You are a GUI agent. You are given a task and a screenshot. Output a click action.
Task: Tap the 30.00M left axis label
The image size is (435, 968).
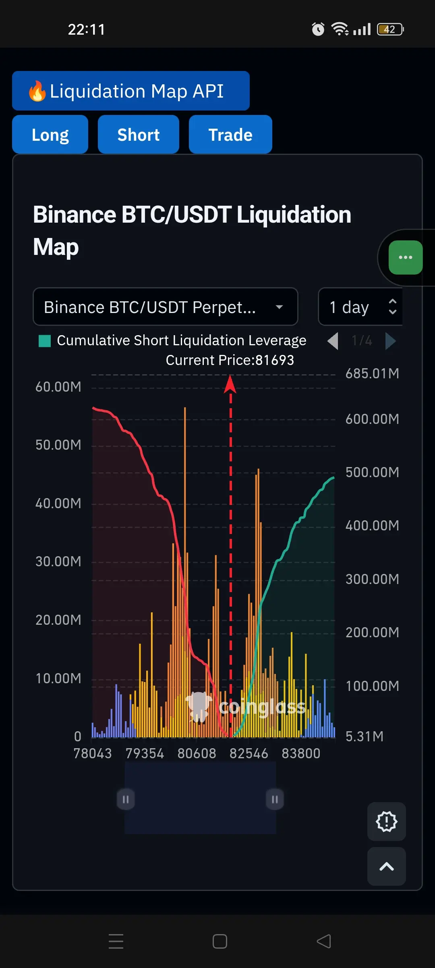tap(58, 561)
